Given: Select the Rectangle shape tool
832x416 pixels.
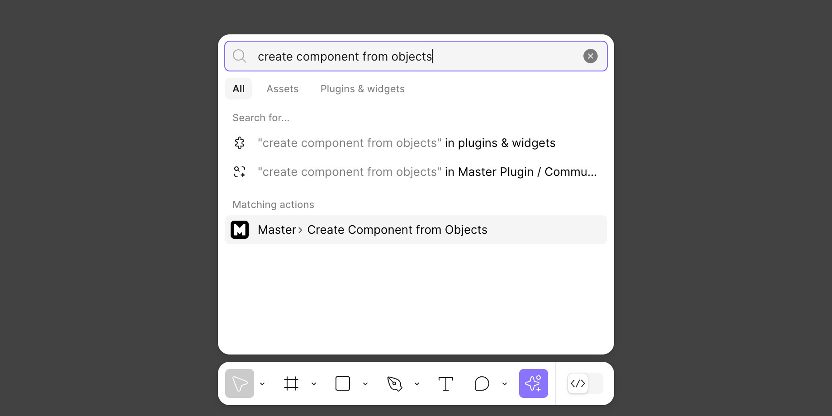Looking at the screenshot, I should coord(343,383).
